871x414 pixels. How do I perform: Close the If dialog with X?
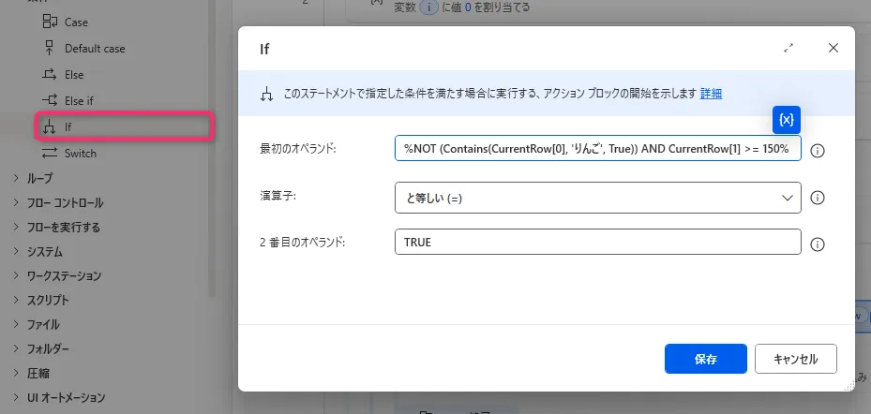pyautogui.click(x=833, y=49)
